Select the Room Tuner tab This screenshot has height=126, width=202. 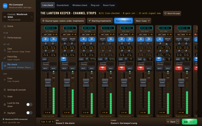point(109,5)
